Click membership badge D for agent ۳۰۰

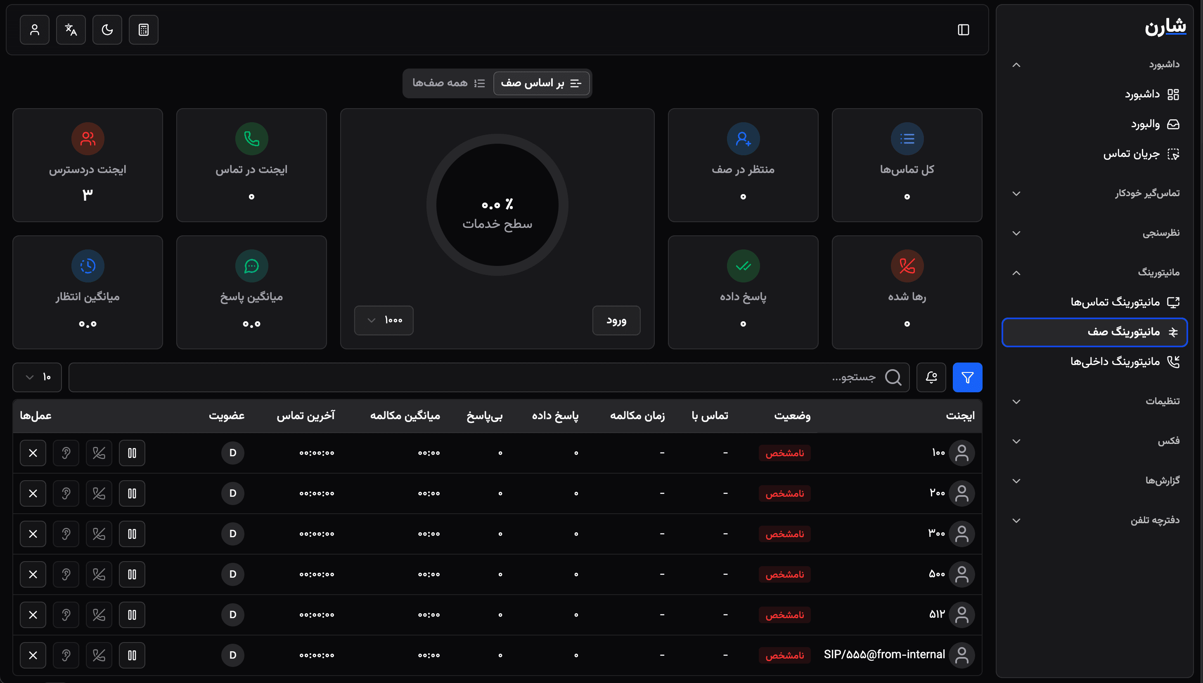pyautogui.click(x=232, y=534)
